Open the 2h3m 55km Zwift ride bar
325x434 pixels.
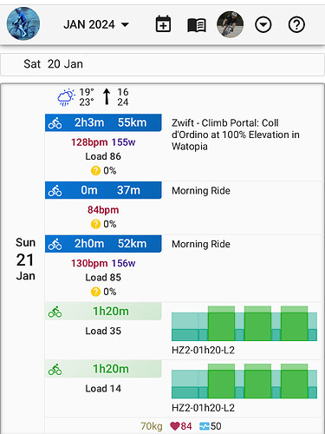103,122
